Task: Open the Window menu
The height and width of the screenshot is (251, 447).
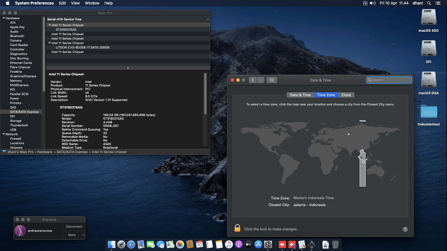Action: pyautogui.click(x=92, y=3)
